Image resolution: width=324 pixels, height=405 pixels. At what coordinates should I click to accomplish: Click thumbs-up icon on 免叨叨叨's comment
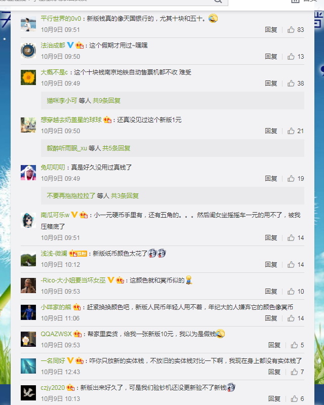pos(291,179)
